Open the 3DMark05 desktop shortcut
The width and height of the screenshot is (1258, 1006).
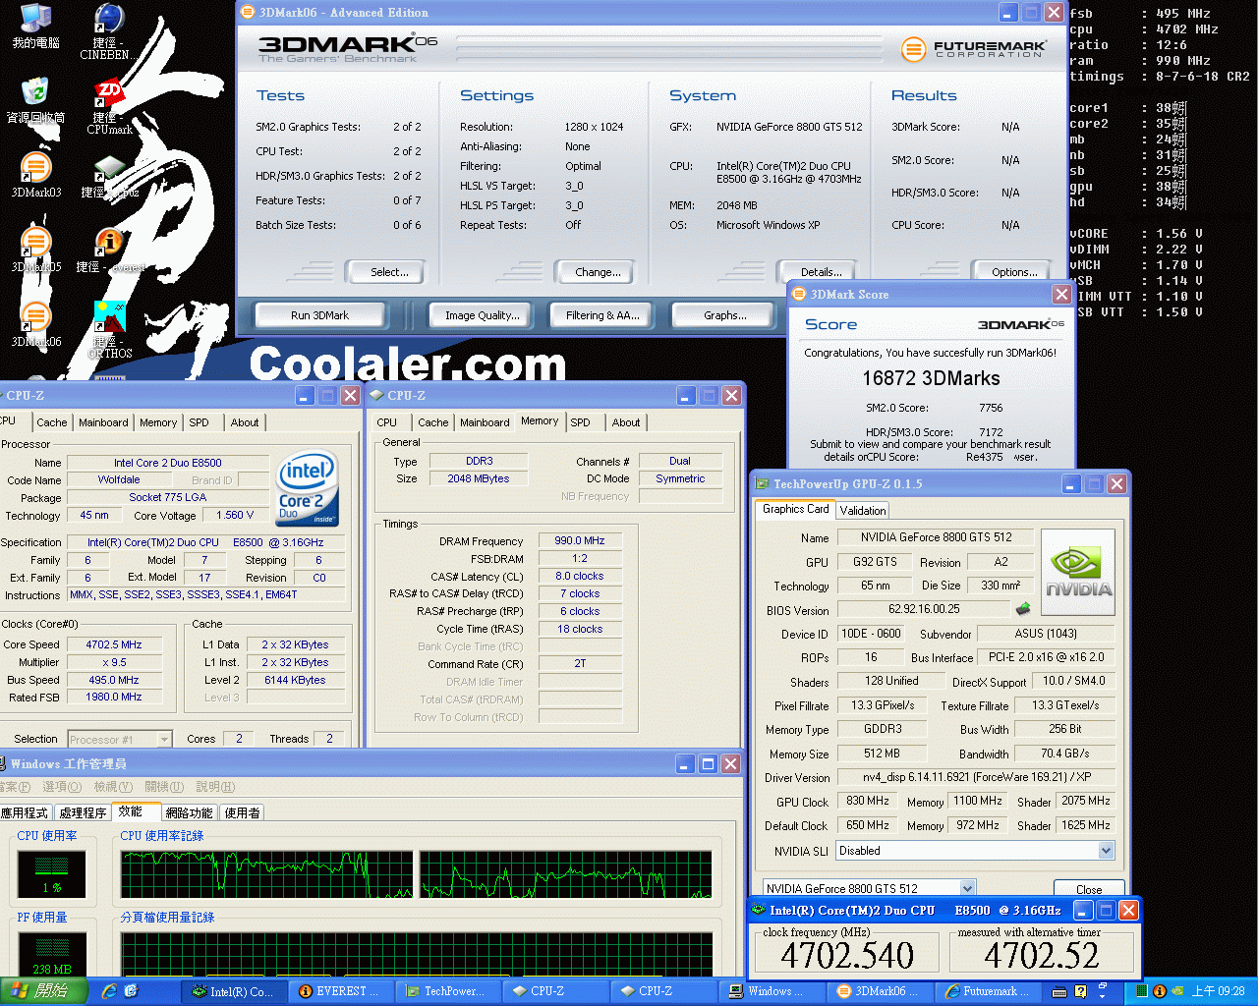(x=35, y=250)
